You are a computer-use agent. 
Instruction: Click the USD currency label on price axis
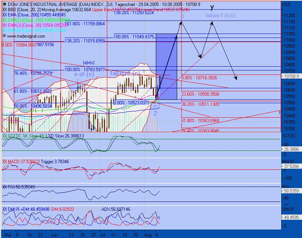(x=286, y=4)
